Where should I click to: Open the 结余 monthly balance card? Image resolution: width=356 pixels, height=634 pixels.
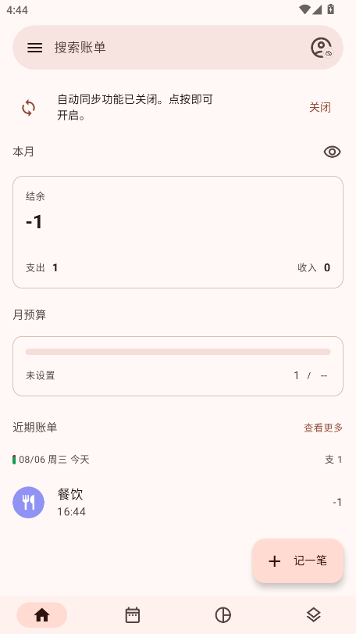178,232
